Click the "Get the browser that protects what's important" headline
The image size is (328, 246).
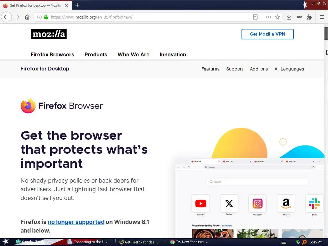(84, 149)
